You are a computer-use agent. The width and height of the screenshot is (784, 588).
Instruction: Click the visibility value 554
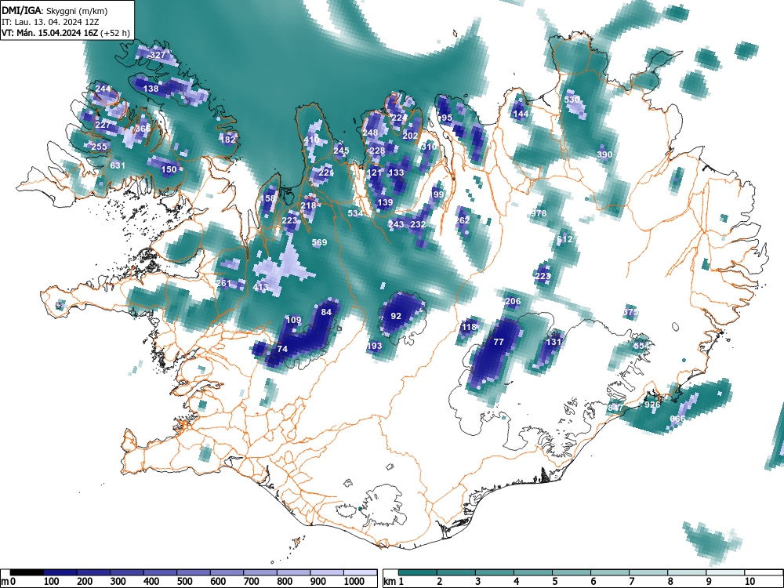point(641,346)
